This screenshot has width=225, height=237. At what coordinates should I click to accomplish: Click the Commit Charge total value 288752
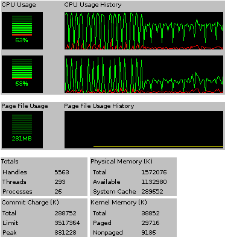coord(65,213)
